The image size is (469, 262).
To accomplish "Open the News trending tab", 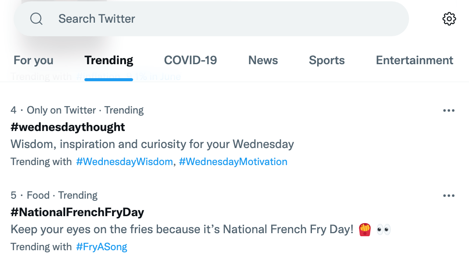I will pyautogui.click(x=263, y=60).
